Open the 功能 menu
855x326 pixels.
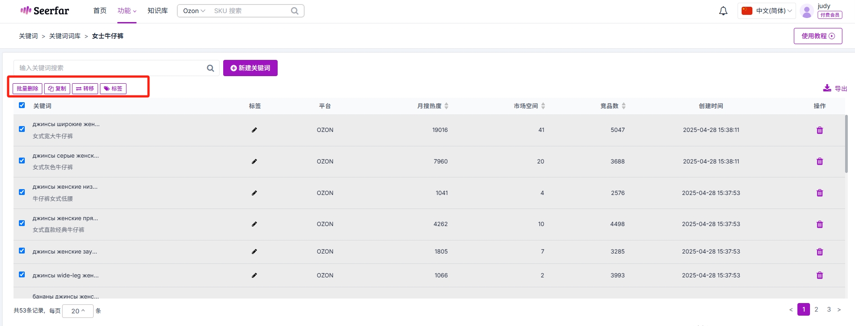pos(126,11)
